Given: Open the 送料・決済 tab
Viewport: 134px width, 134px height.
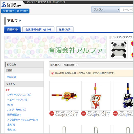Looking at the screenshot, I should (x=65, y=29).
